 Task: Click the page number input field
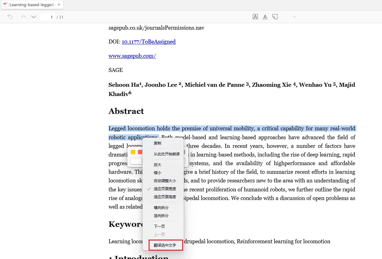(x=47, y=17)
